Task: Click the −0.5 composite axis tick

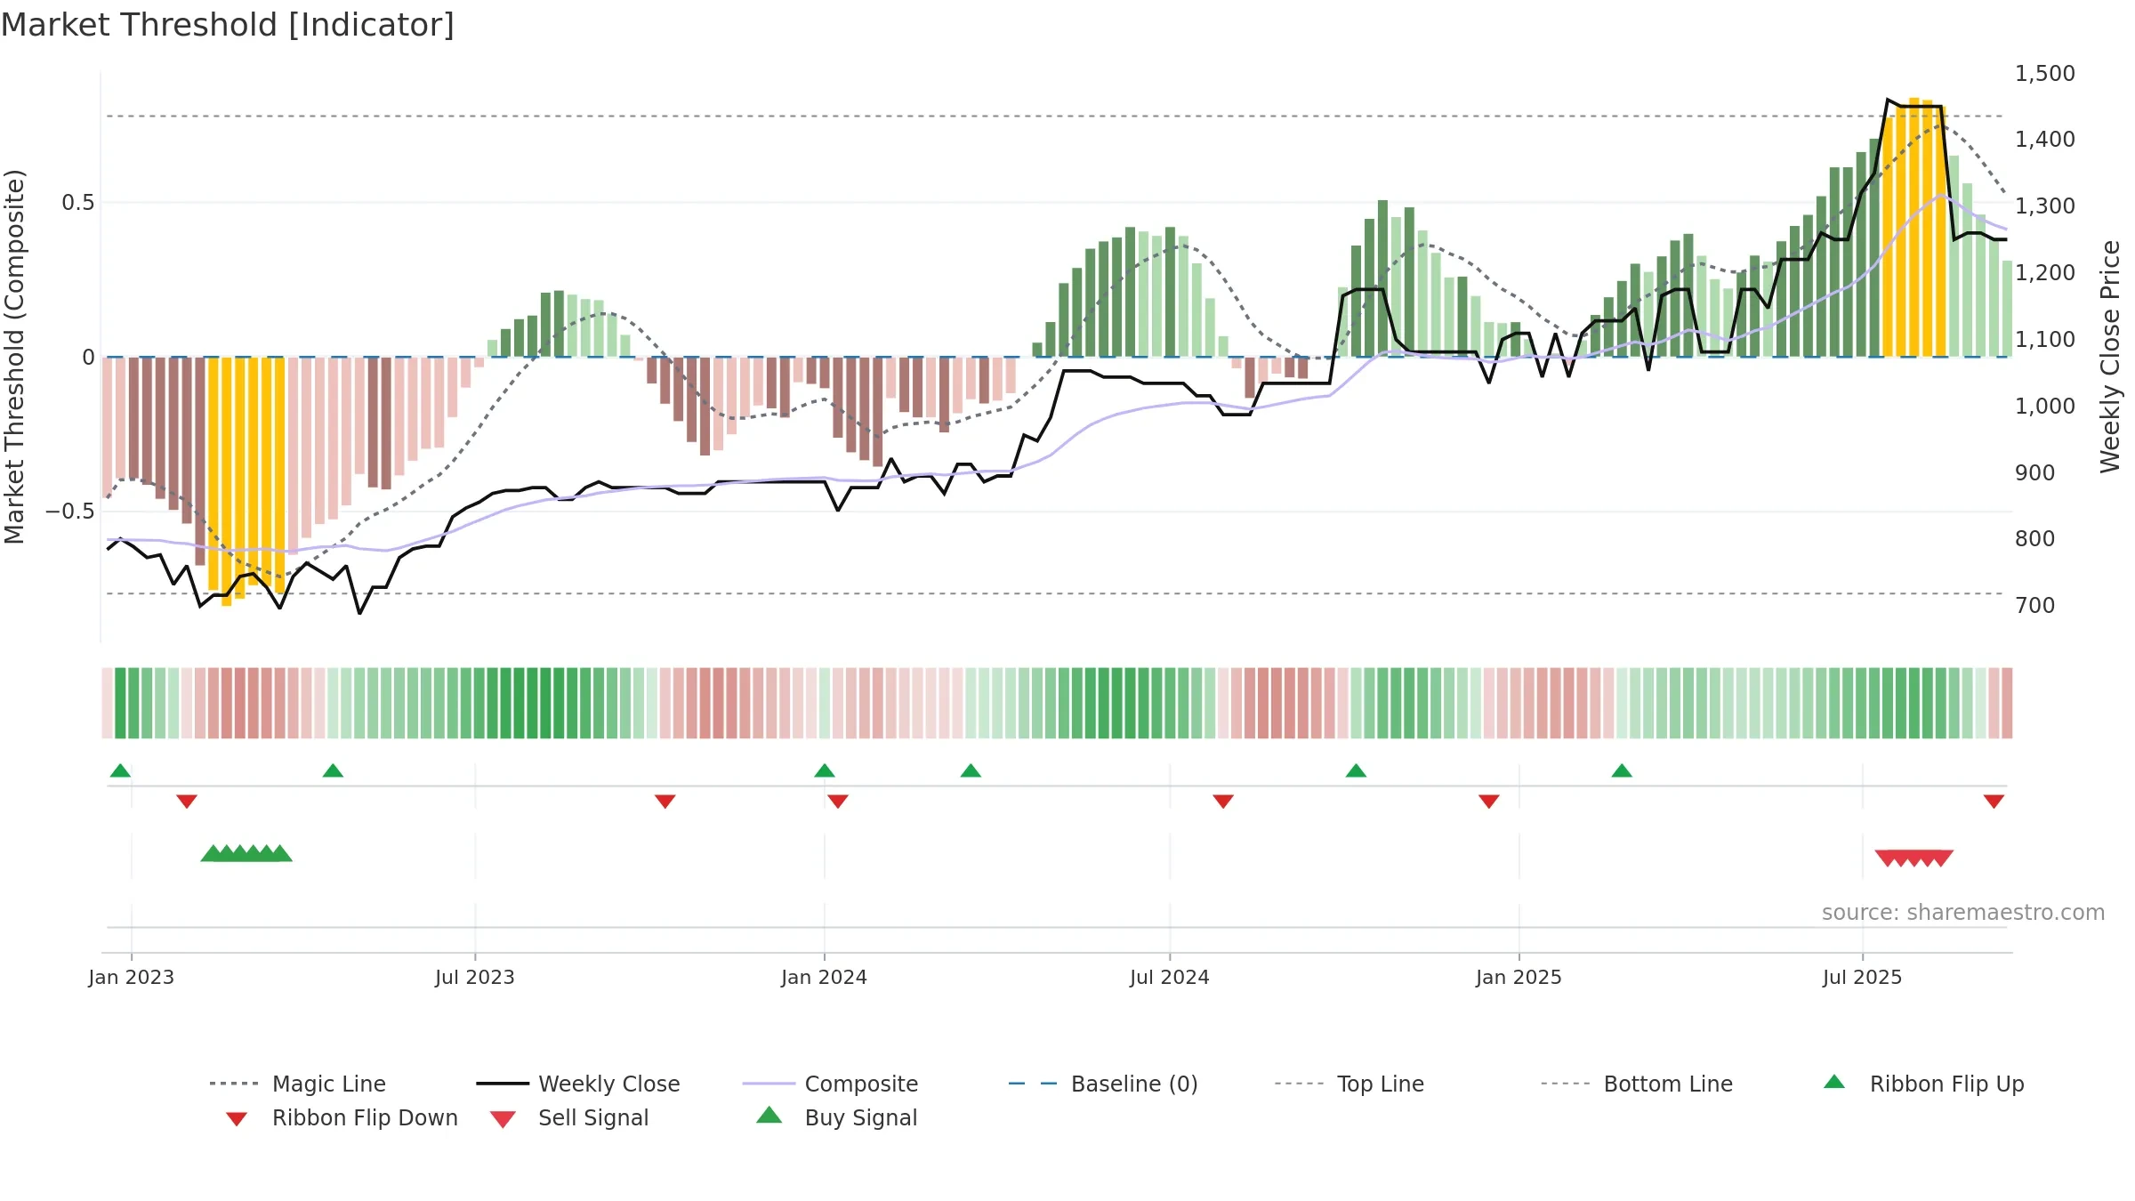Action: [x=70, y=512]
